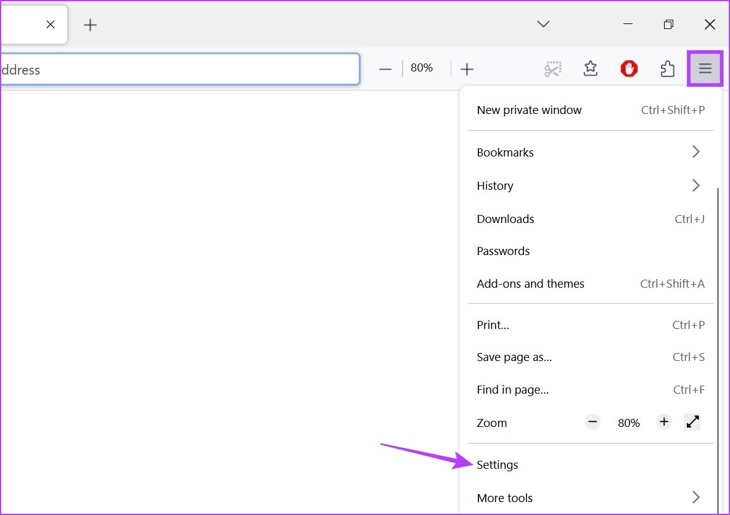Click the puzzle-piece extension icon
The width and height of the screenshot is (730, 515).
pyautogui.click(x=667, y=68)
